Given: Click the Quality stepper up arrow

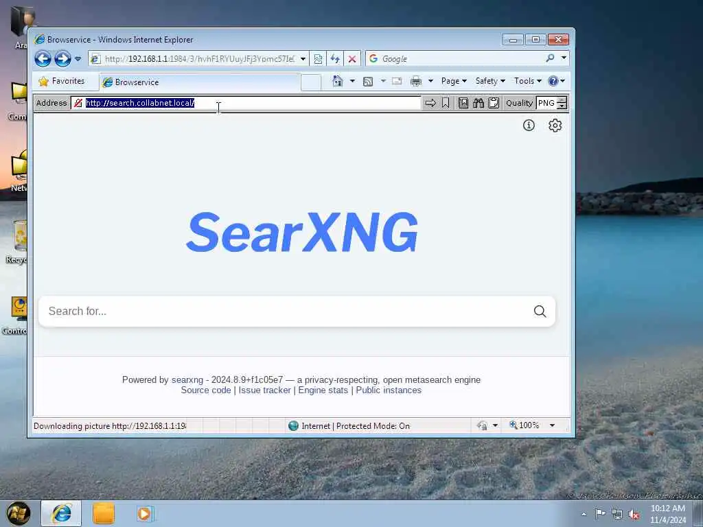Looking at the screenshot, I should (x=562, y=100).
